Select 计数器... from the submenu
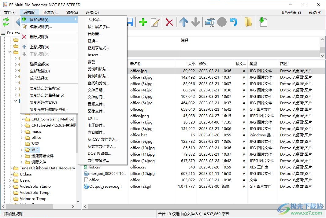 (102, 34)
